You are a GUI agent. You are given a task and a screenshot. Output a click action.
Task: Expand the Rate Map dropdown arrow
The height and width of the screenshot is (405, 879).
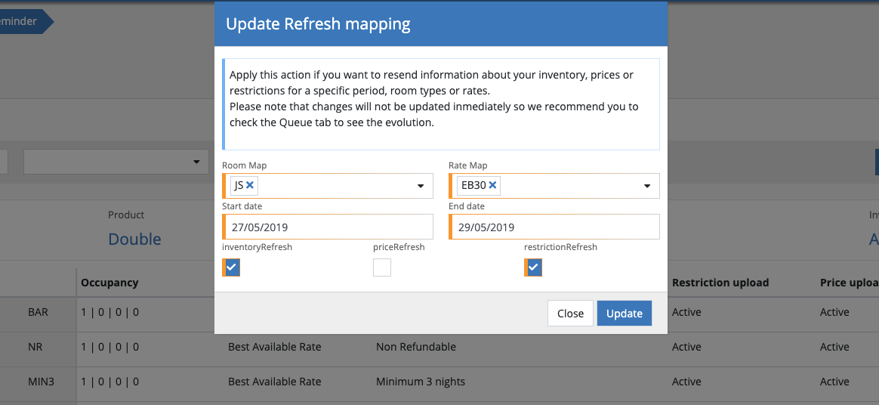pos(647,186)
